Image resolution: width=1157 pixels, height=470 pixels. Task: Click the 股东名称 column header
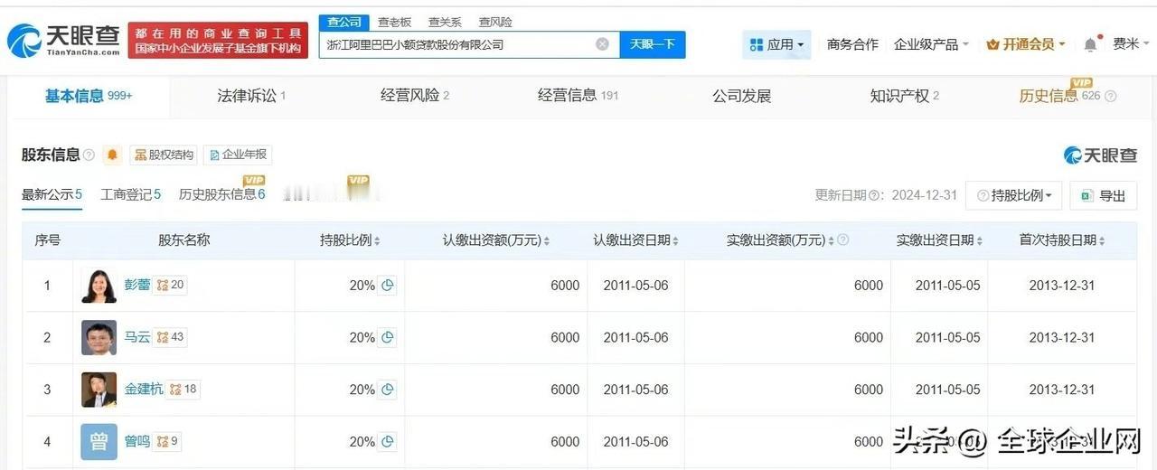(x=183, y=240)
